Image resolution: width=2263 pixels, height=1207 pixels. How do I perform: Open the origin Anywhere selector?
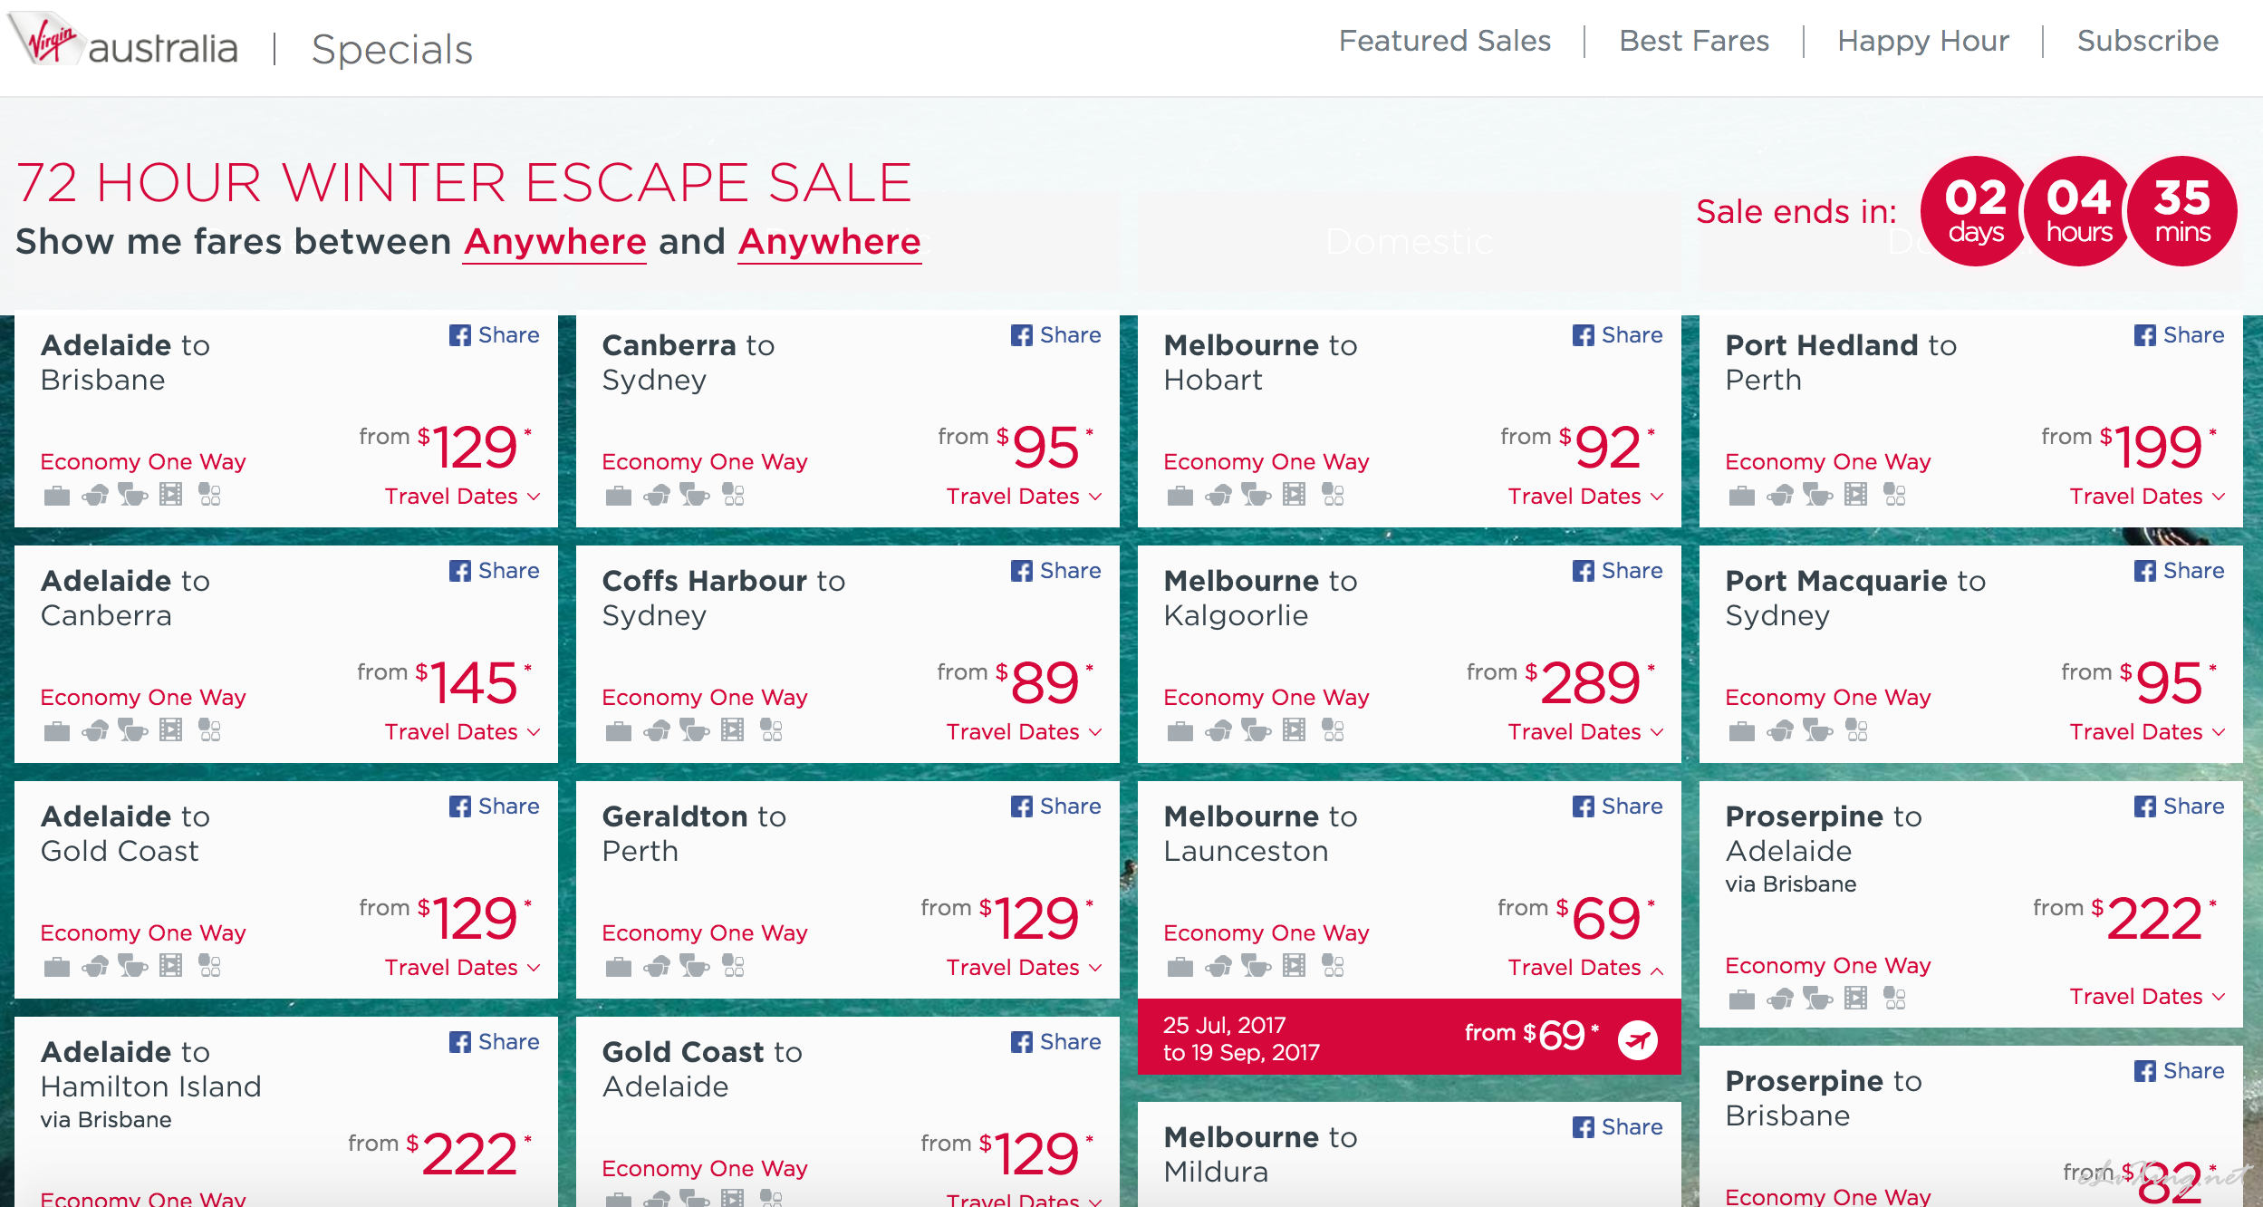tap(554, 242)
